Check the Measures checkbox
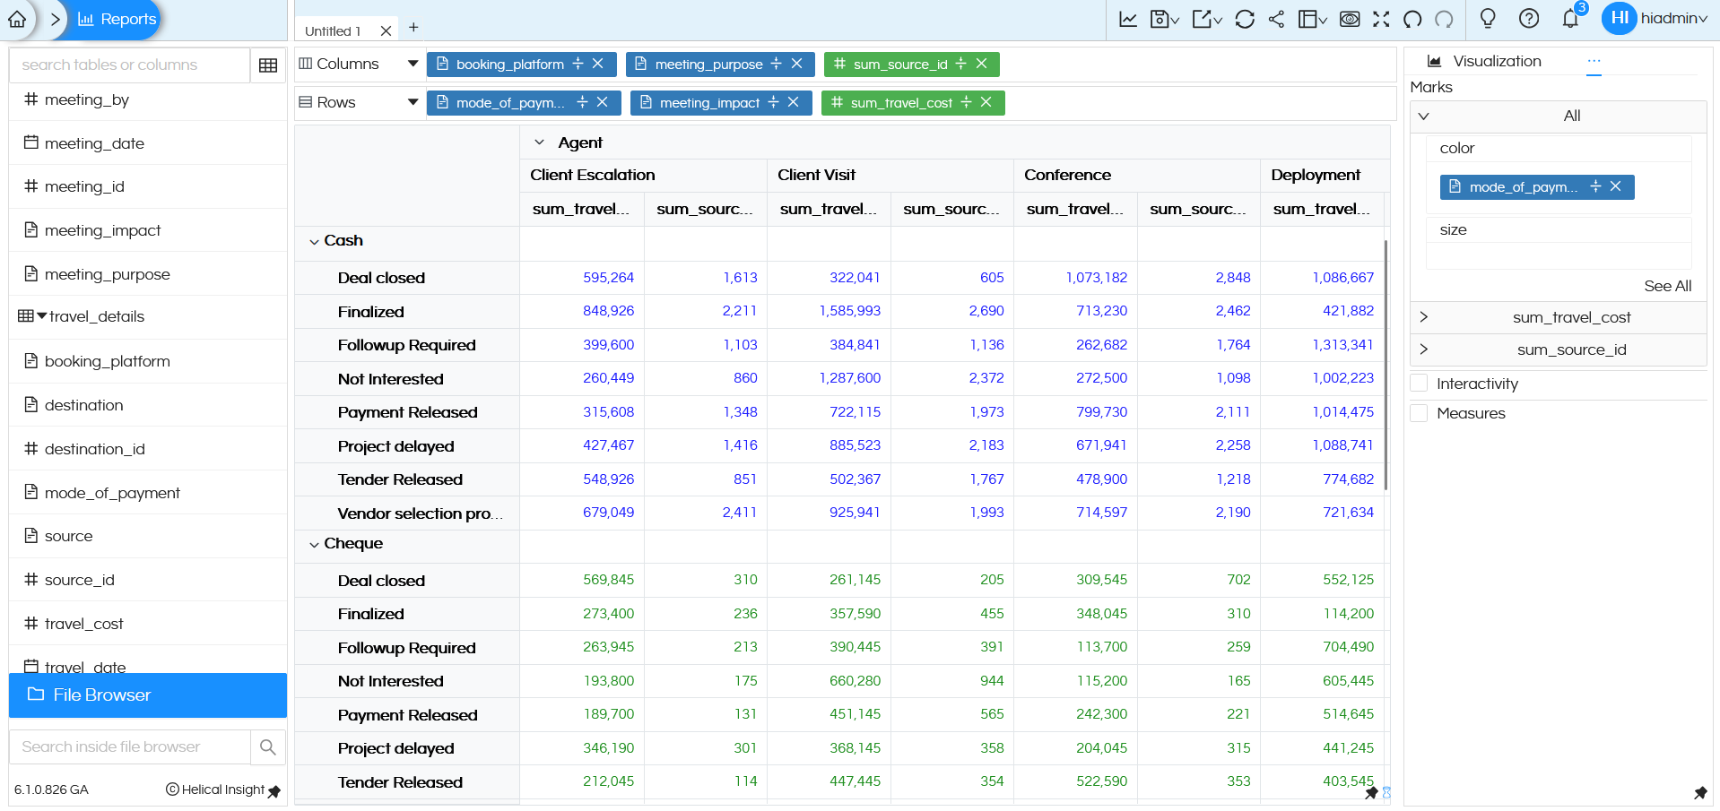The image size is (1720, 811). click(x=1419, y=413)
